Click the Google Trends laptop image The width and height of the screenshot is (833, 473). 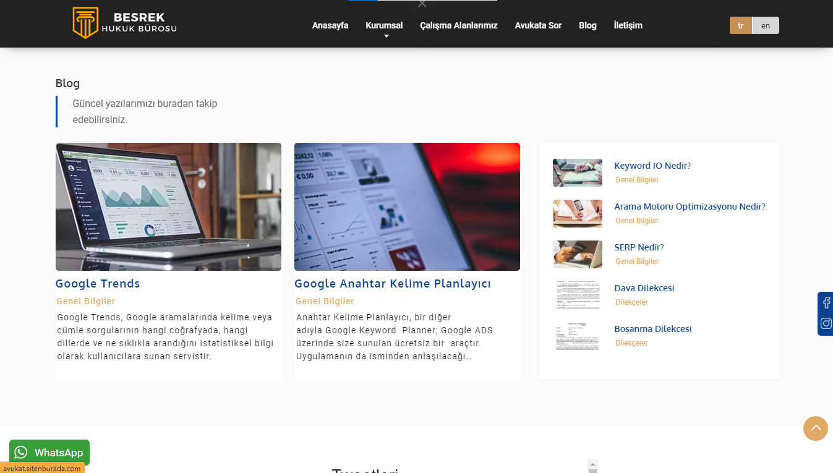pyautogui.click(x=168, y=207)
